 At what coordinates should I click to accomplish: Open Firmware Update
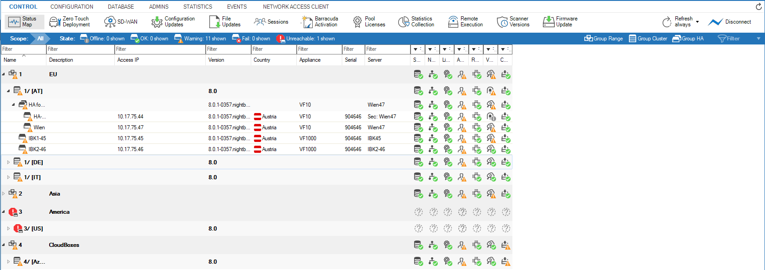pos(560,22)
